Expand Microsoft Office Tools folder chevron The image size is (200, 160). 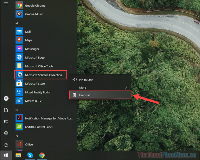tap(71, 66)
